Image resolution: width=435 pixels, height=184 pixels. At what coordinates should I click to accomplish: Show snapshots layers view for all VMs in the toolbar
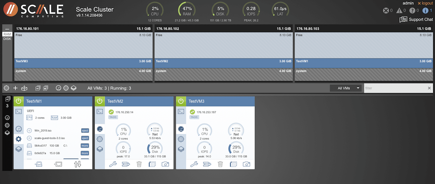tap(73, 88)
